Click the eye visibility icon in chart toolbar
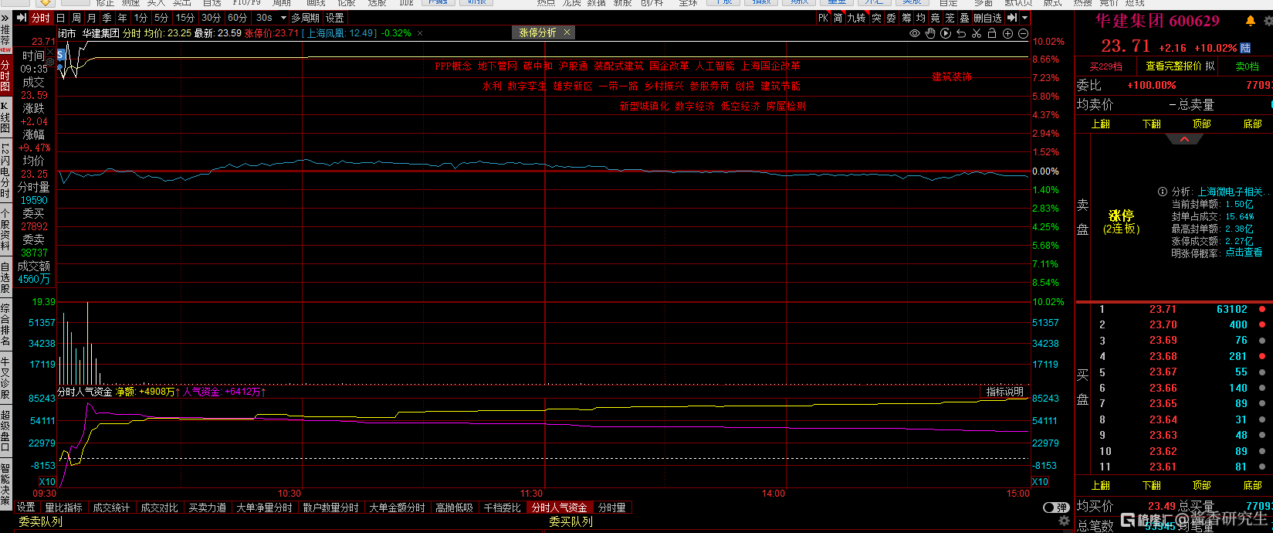 pos(915,33)
